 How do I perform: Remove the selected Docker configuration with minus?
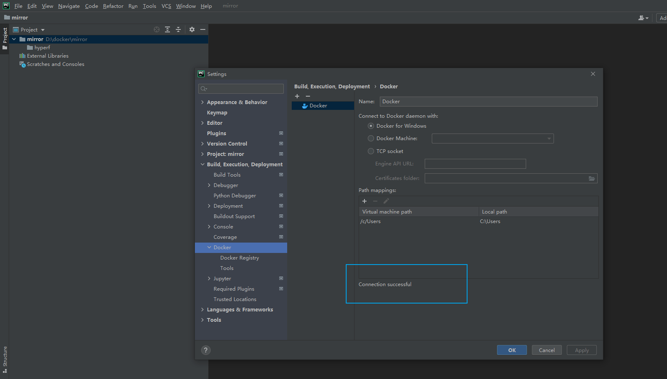pyautogui.click(x=308, y=96)
